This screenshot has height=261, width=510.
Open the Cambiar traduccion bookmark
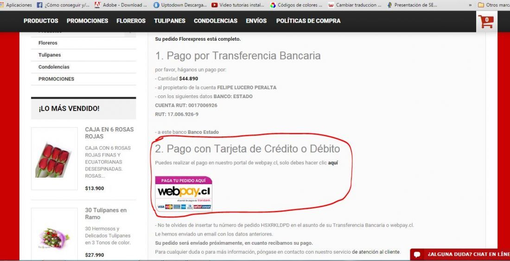[355, 5]
